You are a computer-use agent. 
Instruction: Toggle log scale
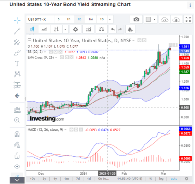(x=161, y=179)
